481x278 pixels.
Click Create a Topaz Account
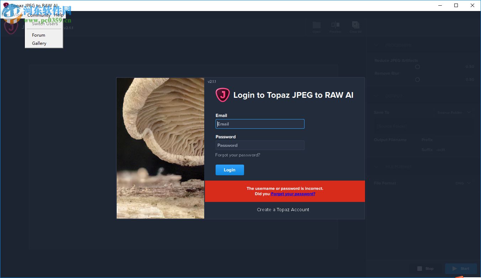click(x=283, y=210)
